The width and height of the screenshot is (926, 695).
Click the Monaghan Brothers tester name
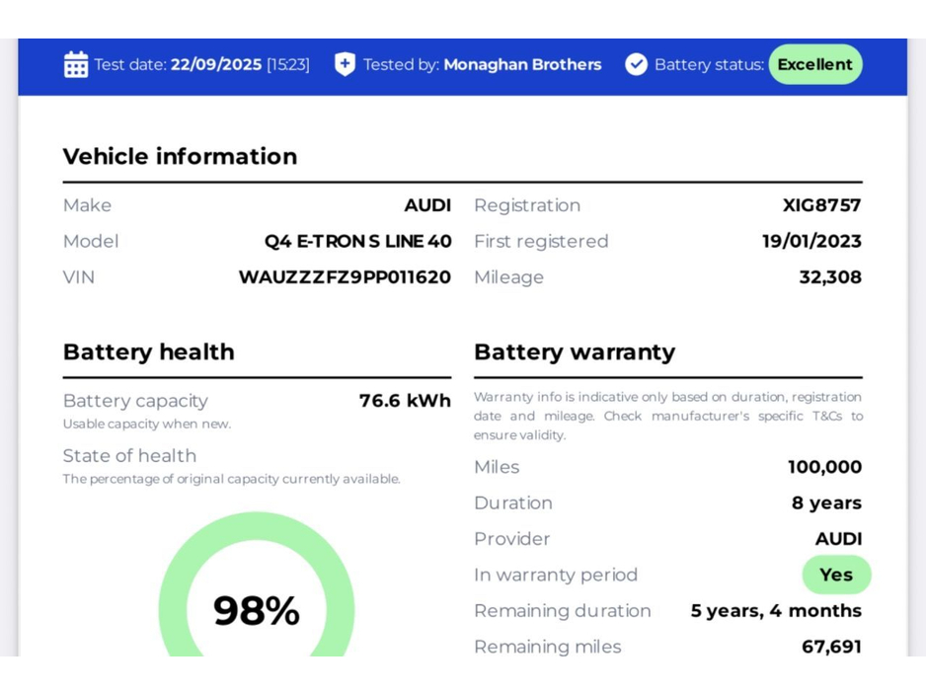click(x=522, y=65)
